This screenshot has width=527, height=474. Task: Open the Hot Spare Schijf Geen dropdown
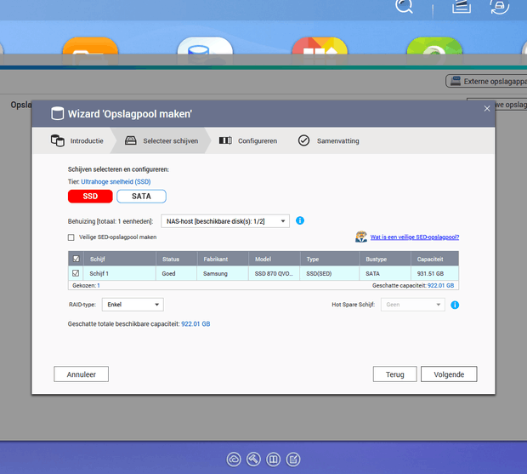tap(413, 305)
